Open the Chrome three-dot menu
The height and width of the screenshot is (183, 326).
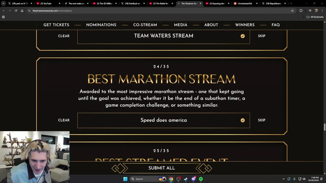coord(322,11)
